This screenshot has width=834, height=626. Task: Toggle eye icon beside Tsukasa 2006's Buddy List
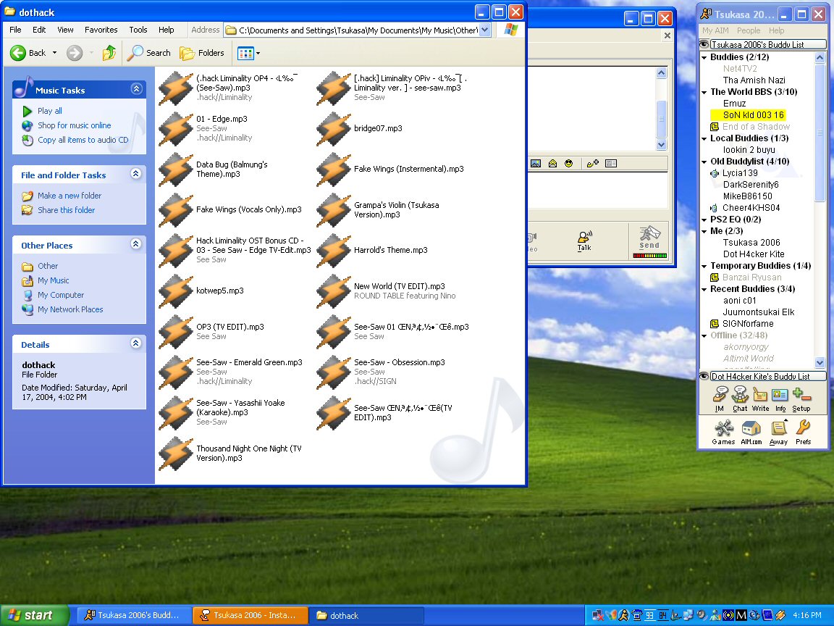click(x=703, y=45)
